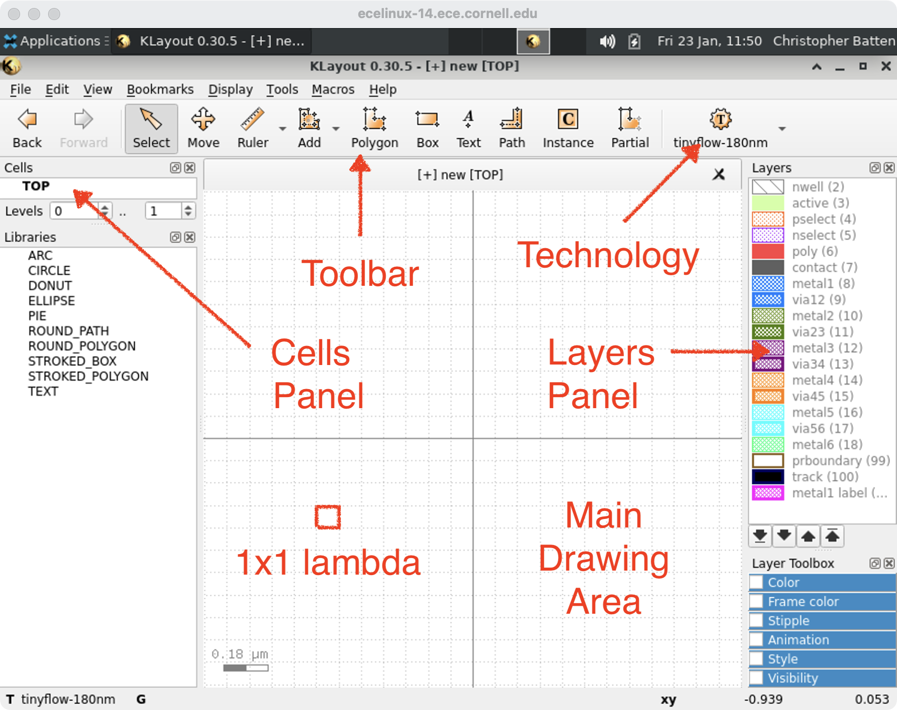897x710 pixels.
Task: Select the Text tool
Action: 468,128
